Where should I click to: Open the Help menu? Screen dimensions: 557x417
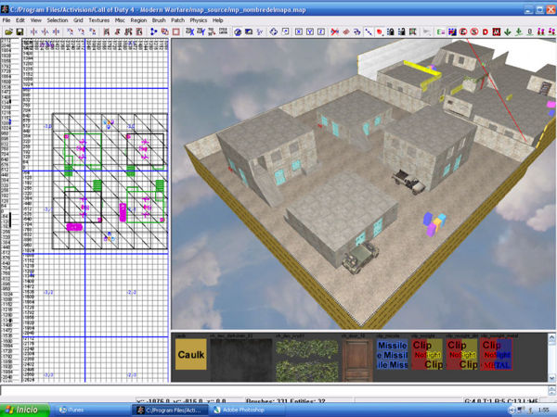pyautogui.click(x=217, y=20)
